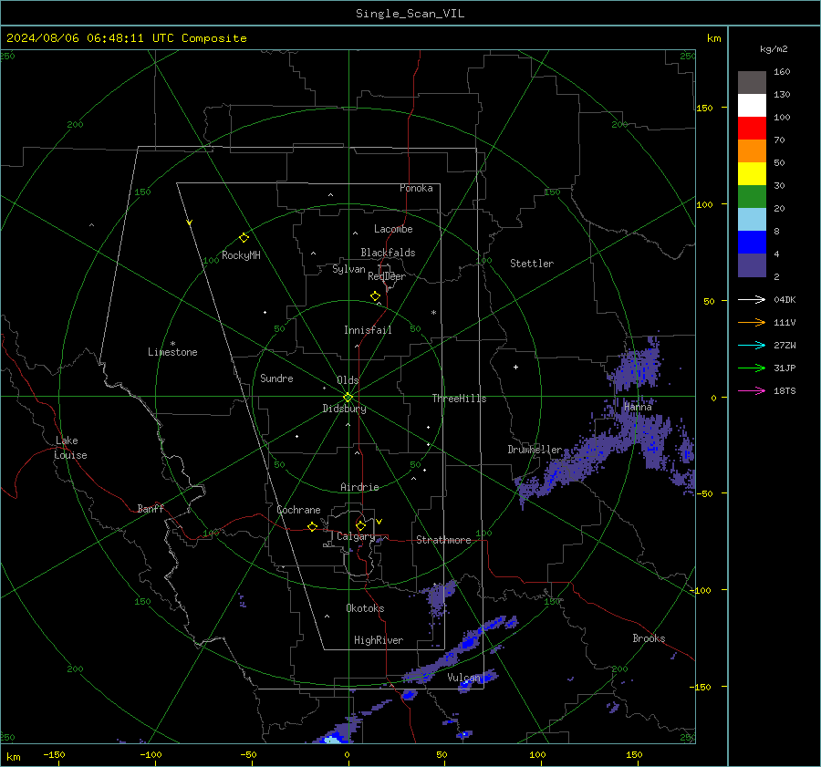Click the Calgary city label

[356, 536]
